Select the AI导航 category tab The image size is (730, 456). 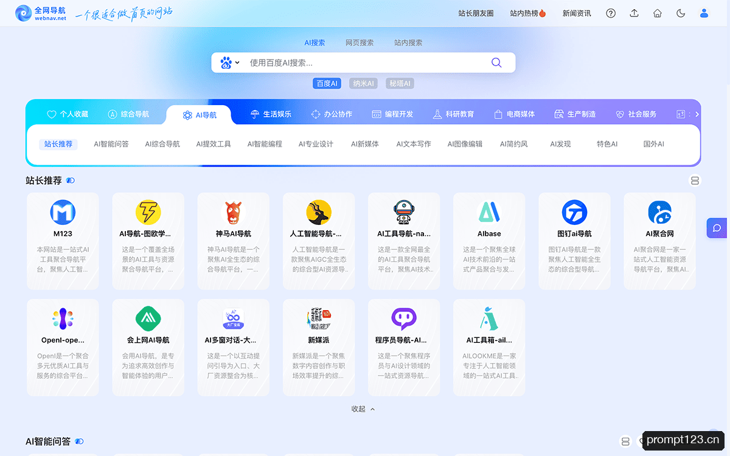(x=200, y=115)
